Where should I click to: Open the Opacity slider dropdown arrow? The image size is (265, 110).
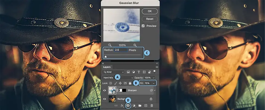pos(154,78)
